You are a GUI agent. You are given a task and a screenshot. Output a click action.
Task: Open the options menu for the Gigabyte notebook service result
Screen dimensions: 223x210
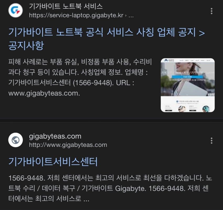click(211, 11)
